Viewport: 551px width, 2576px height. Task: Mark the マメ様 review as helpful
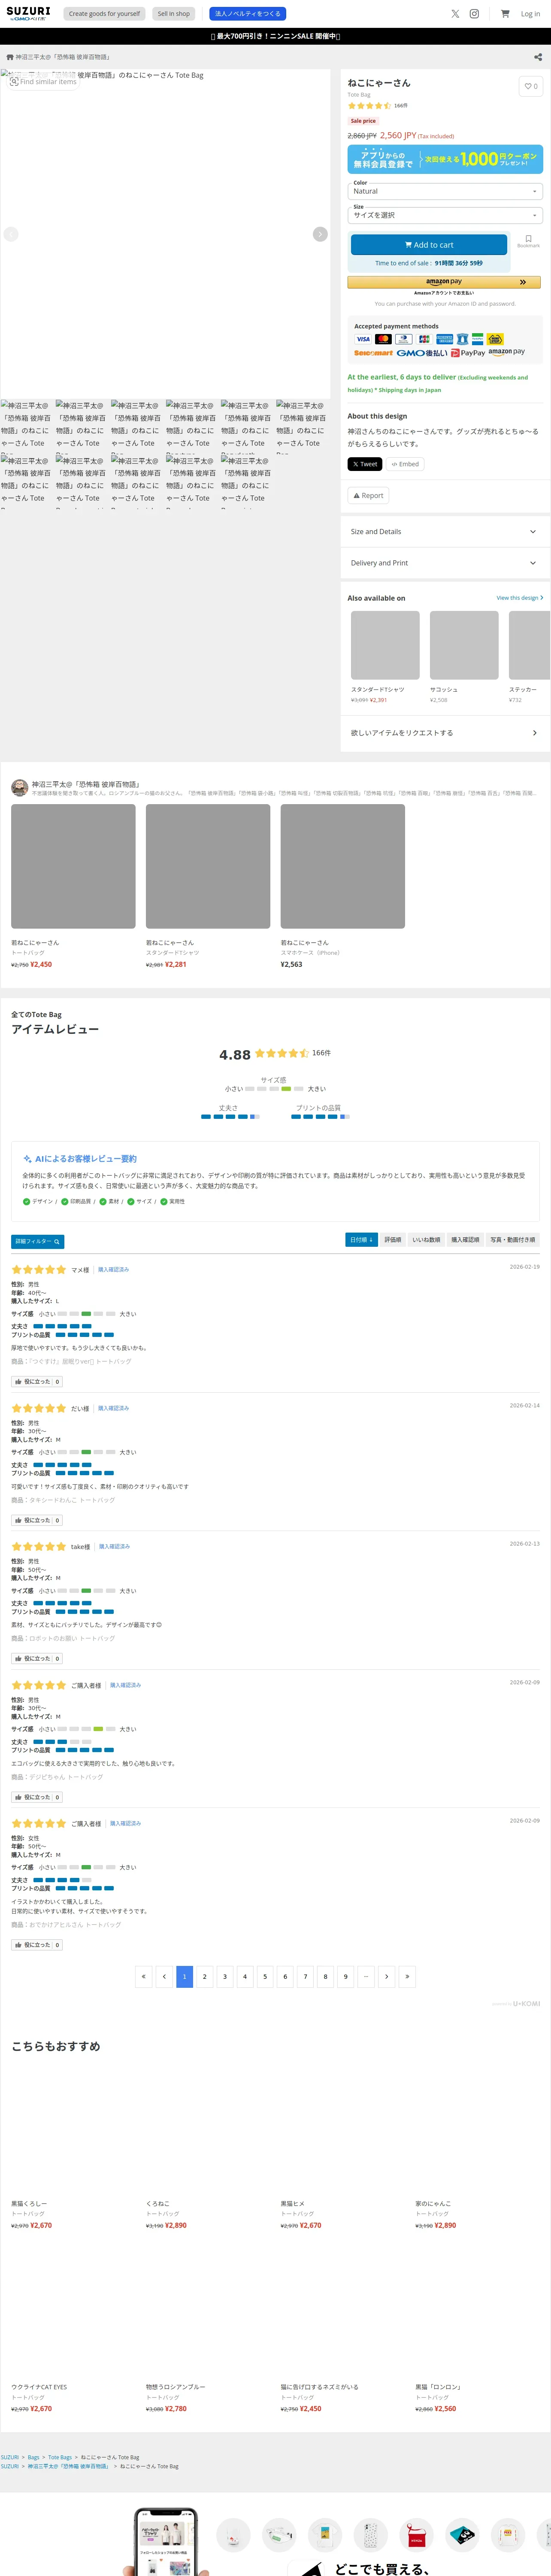37,1381
